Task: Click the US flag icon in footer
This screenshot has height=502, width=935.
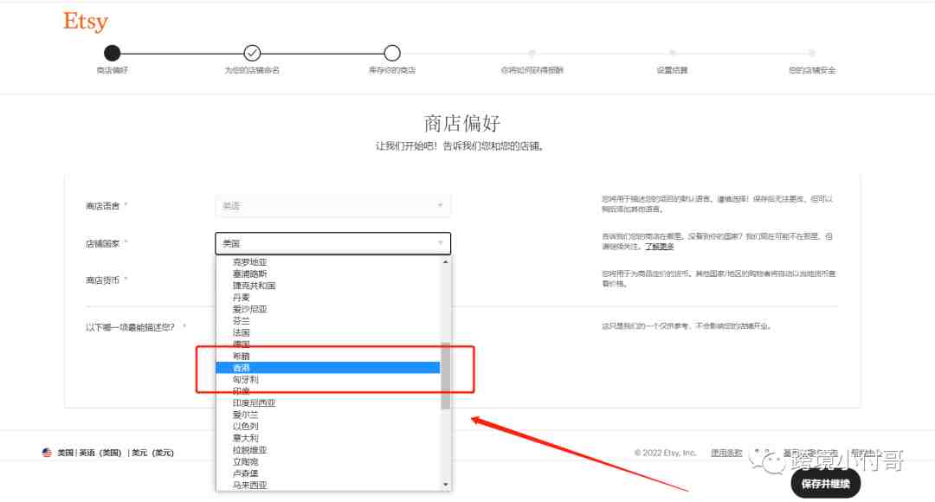Action: click(47, 453)
